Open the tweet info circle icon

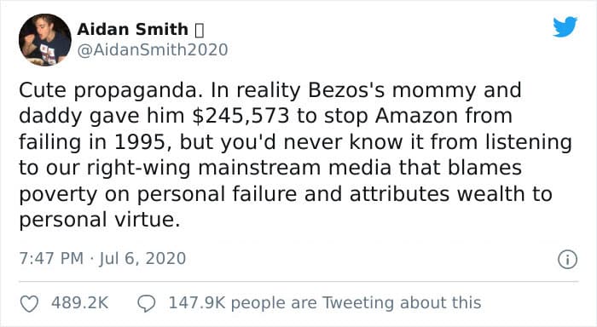click(x=567, y=260)
